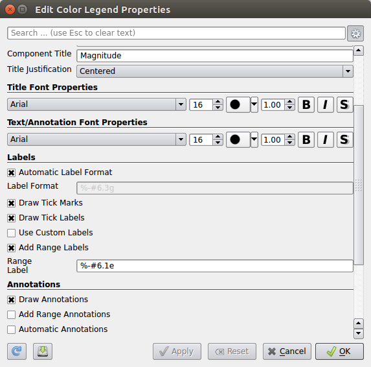This screenshot has width=371, height=367.
Task: Open Title Justification dropdown
Action: click(215, 71)
